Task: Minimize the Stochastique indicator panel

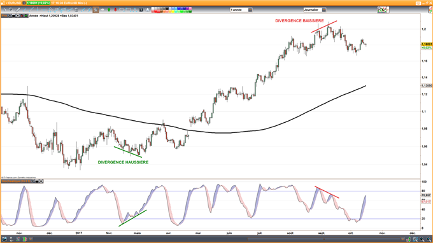Action: (x=37, y=181)
